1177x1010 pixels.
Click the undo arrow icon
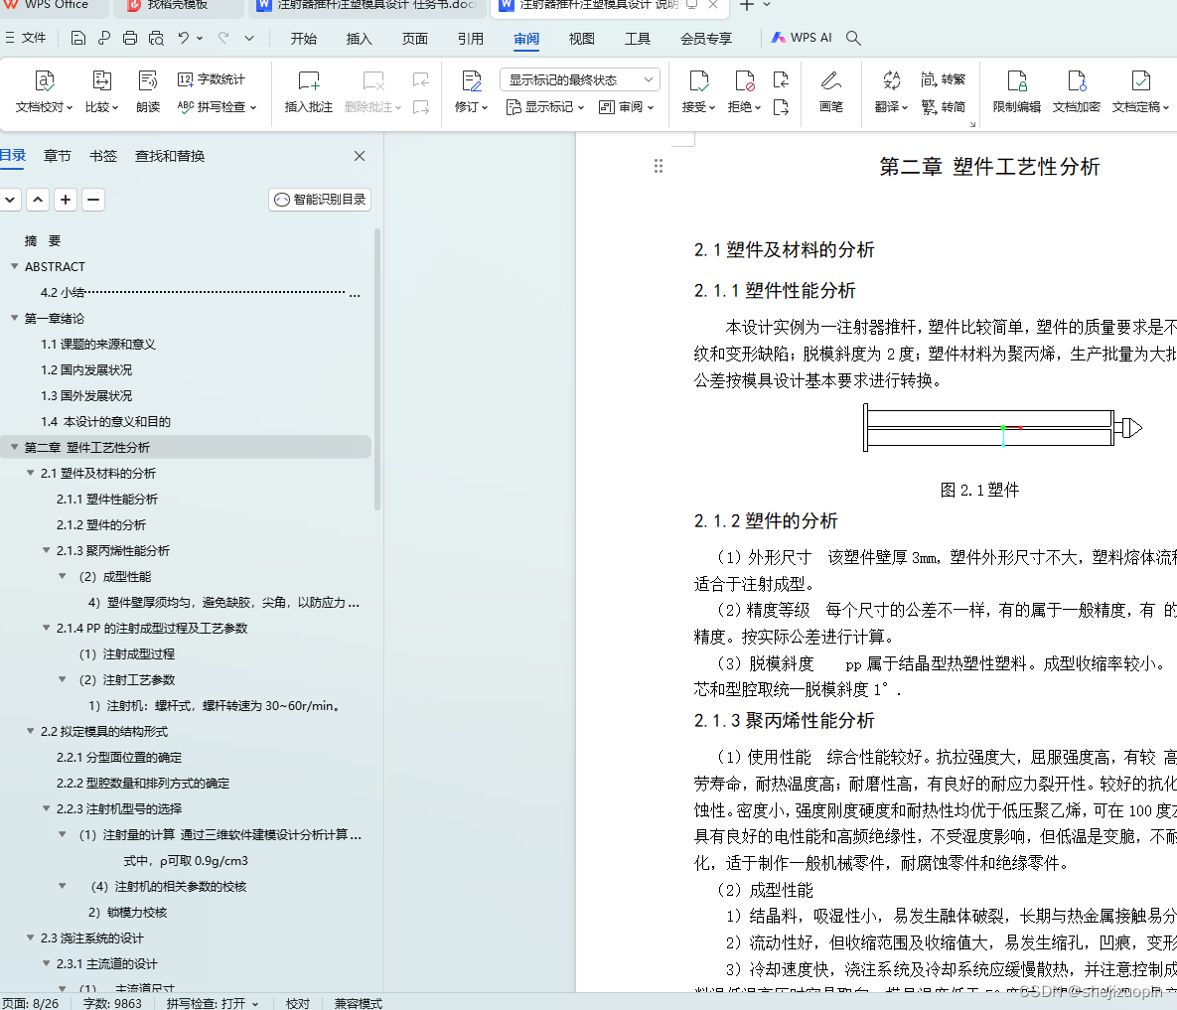pyautogui.click(x=183, y=38)
